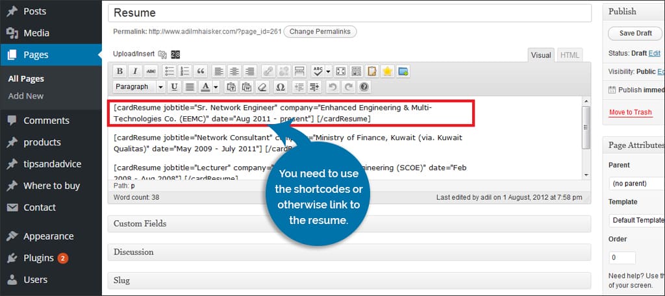
Task: Expand the Custom Fields panel
Action: (x=349, y=223)
